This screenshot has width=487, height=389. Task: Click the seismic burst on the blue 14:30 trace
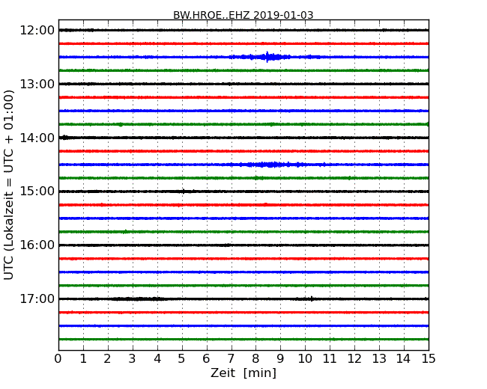click(x=272, y=165)
